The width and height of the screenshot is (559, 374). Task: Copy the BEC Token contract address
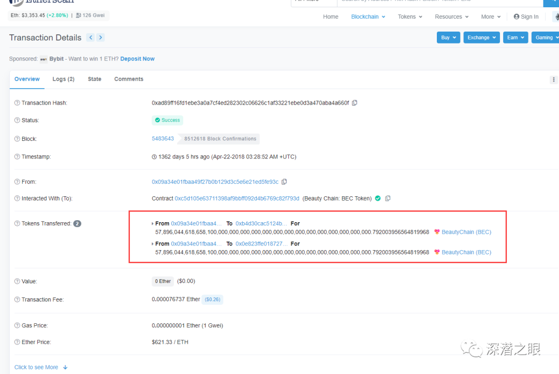(388, 198)
